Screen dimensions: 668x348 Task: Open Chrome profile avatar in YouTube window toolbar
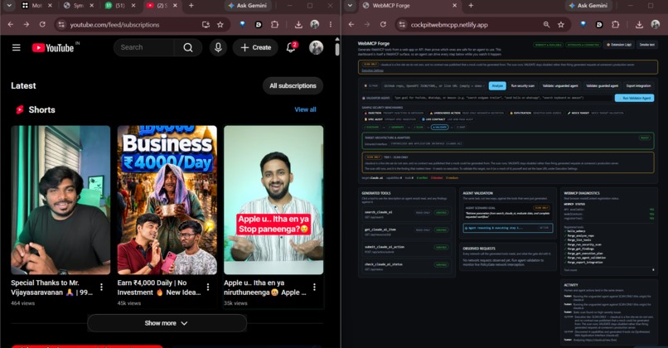[315, 25]
